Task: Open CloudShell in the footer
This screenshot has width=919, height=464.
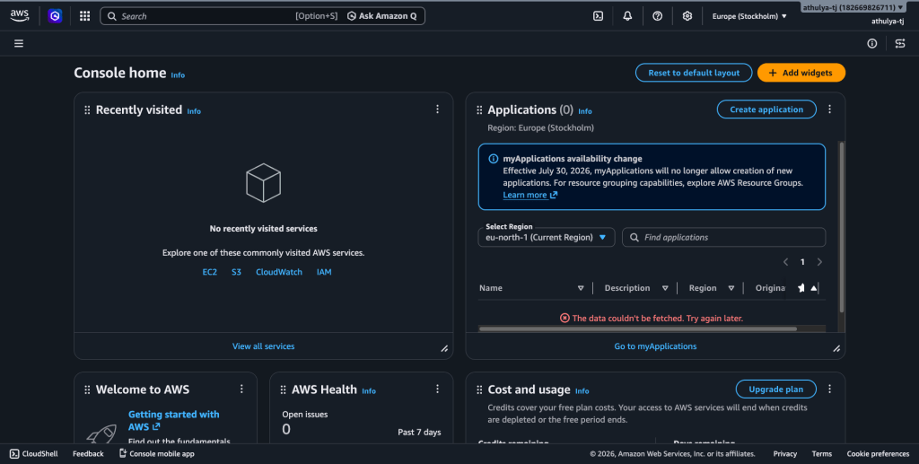Action: pos(34,453)
